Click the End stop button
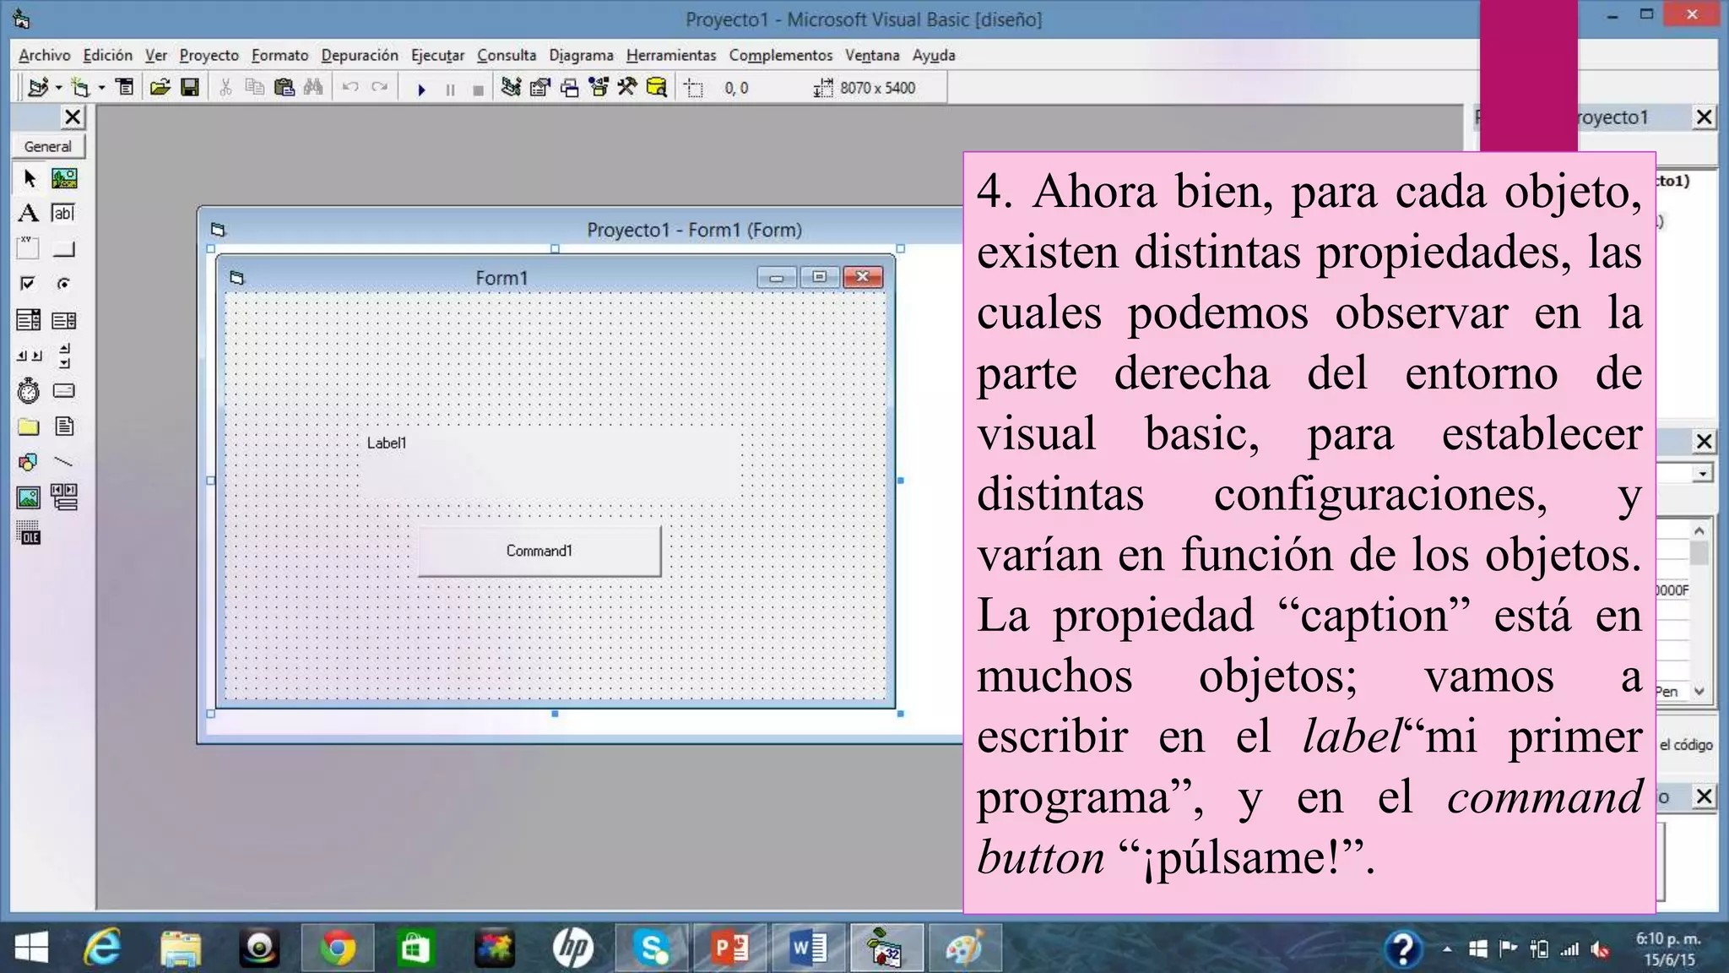 coord(478,89)
